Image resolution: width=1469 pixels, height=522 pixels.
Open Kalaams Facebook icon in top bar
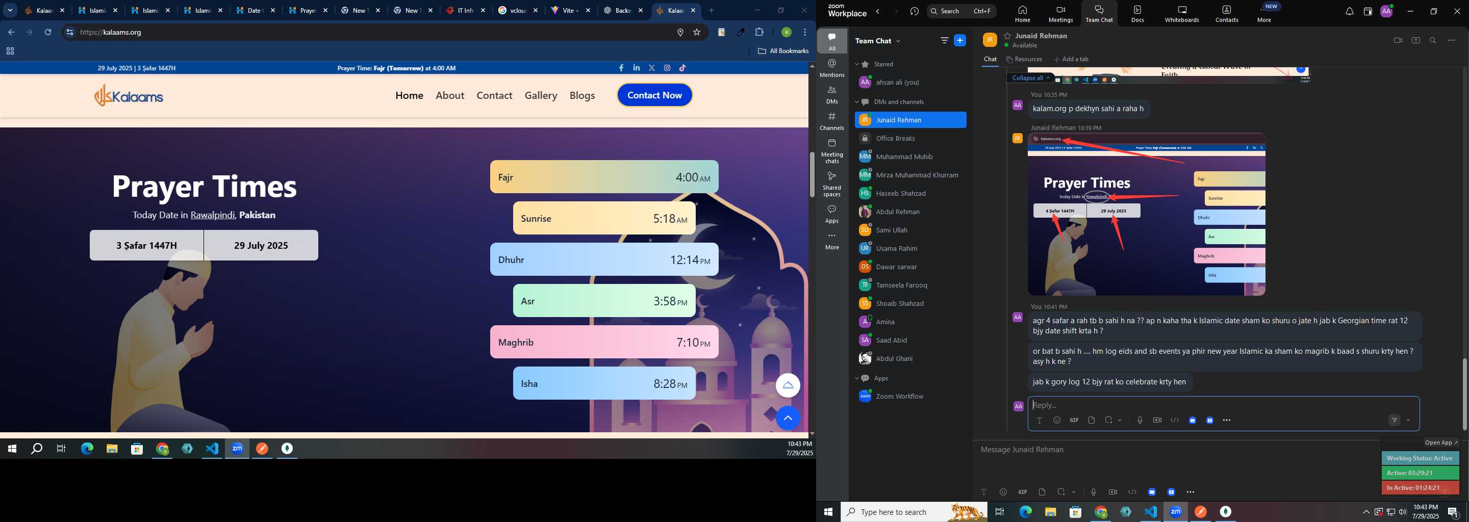point(621,68)
